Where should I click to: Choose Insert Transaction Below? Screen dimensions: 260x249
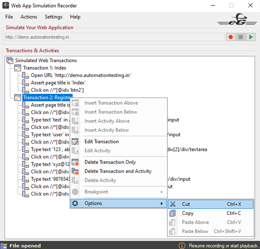[x=118, y=112]
